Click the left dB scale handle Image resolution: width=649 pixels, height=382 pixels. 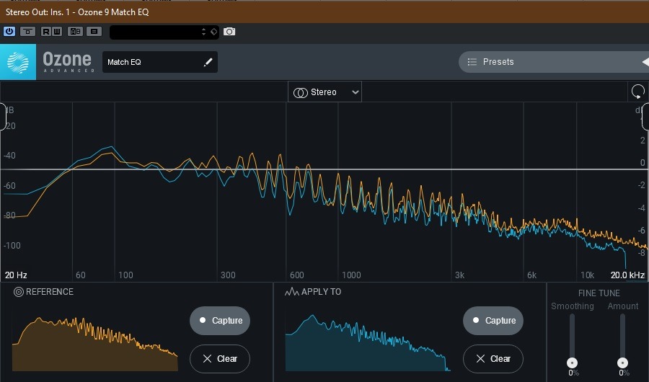[2, 117]
